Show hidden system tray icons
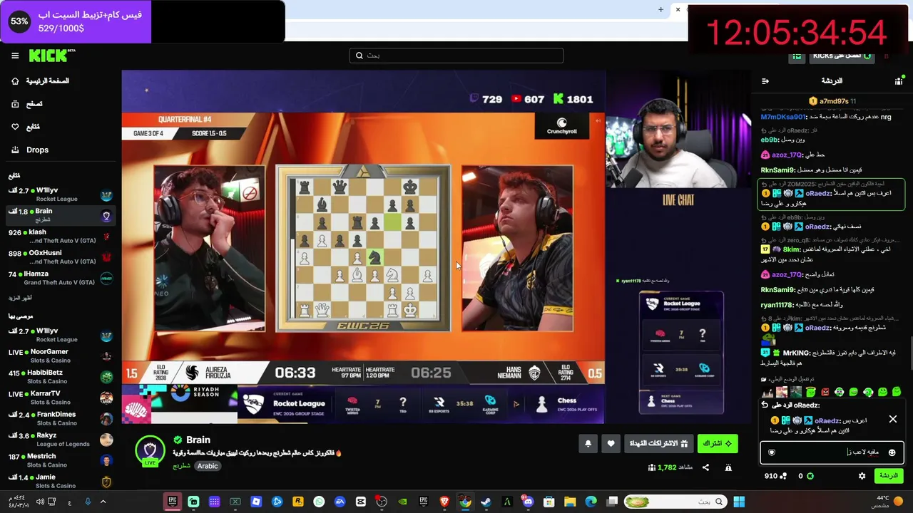The width and height of the screenshot is (913, 513). [103, 502]
